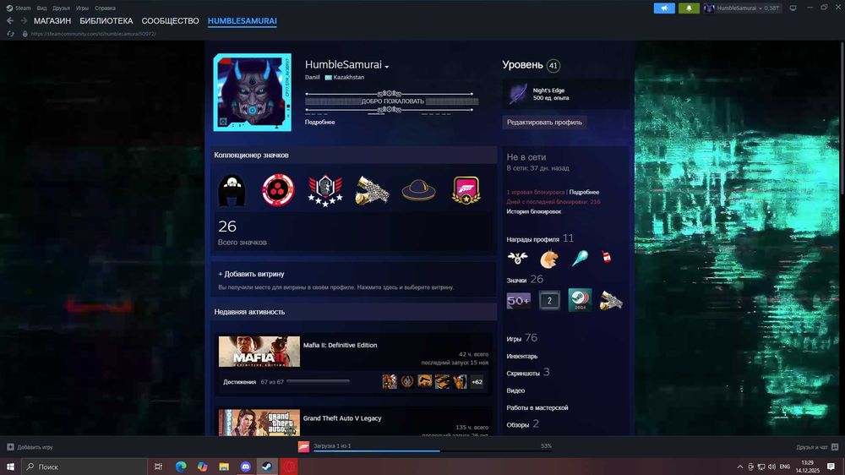
Task: Open the notifications bell
Action: point(689,8)
